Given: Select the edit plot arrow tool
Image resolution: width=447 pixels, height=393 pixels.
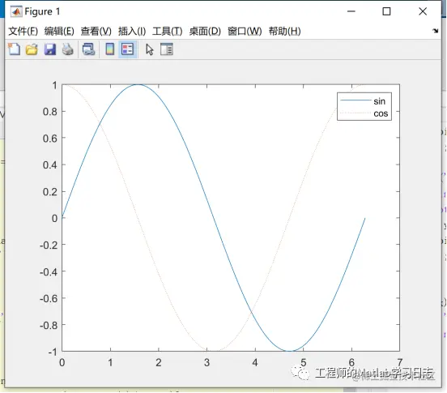Looking at the screenshot, I should 150,49.
